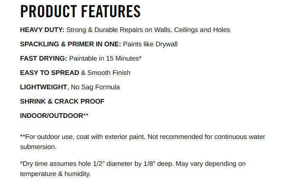285x184 pixels.
Task: Click the Dry time assumes hole footnote
Action: (x=133, y=168)
